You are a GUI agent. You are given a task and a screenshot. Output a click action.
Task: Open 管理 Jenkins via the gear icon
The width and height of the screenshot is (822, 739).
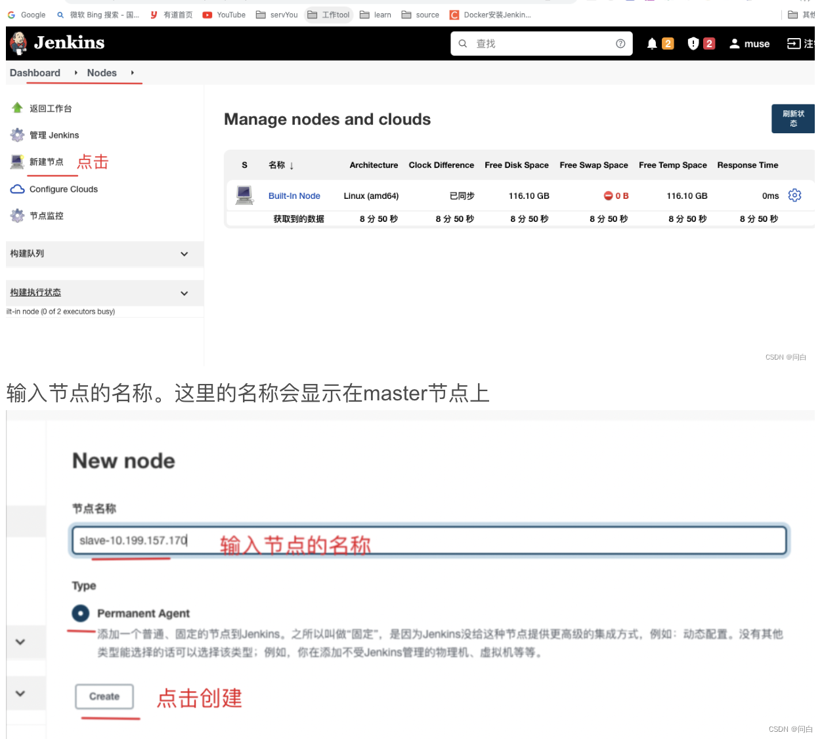pyautogui.click(x=16, y=135)
